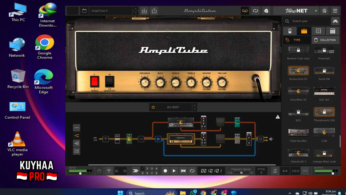Select the teal pedal on upper path
This screenshot has width=346, height=195.
[x=237, y=122]
